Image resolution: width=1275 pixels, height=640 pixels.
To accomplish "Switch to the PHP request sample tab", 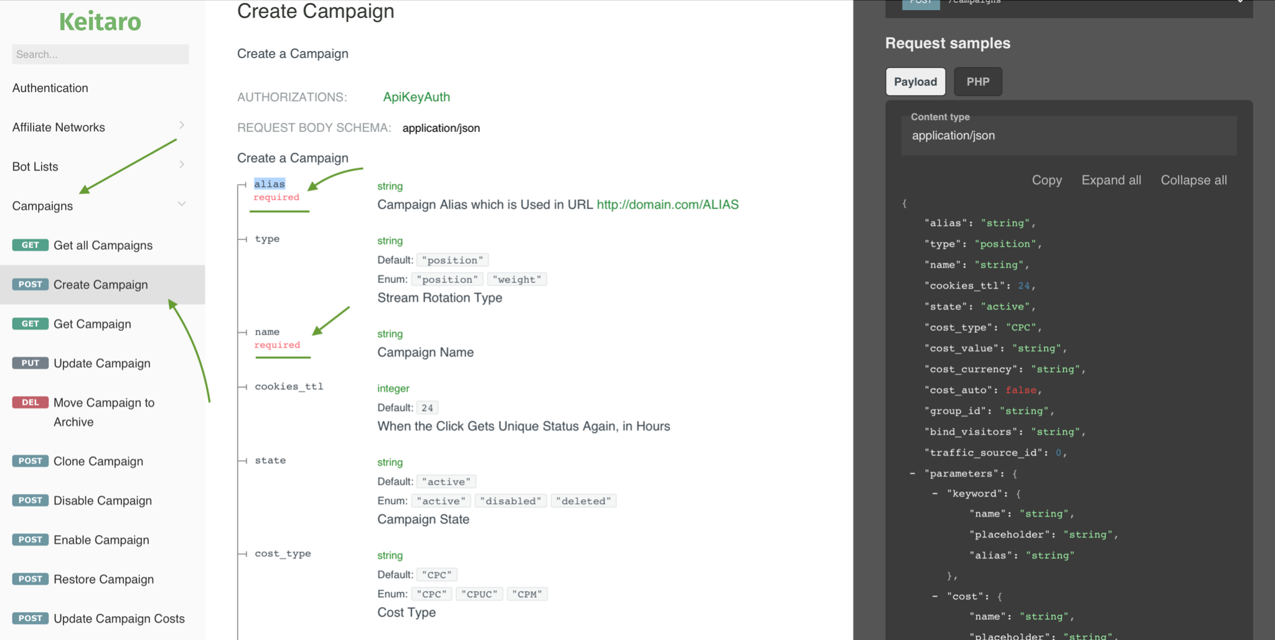I will point(977,81).
